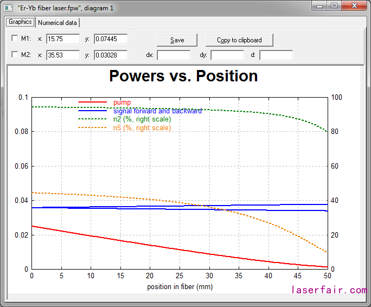Image resolution: width=371 pixels, height=307 pixels.
Task: Click the Powers vs. Position chart title
Action: coord(183,76)
